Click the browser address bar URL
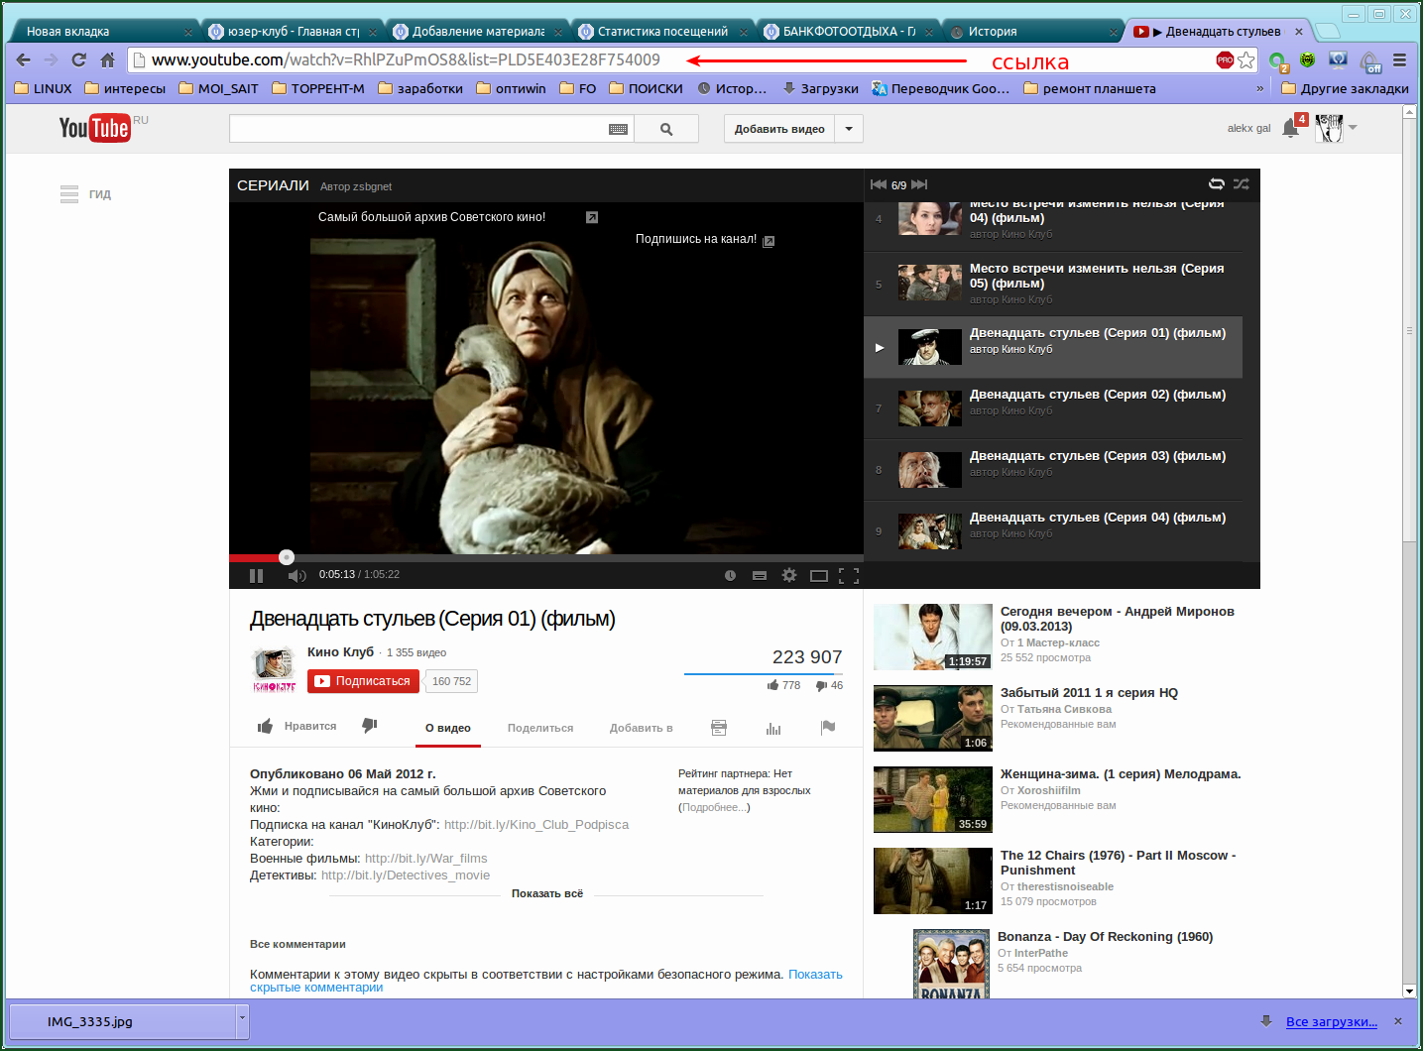The width and height of the screenshot is (1423, 1051). coord(406,59)
